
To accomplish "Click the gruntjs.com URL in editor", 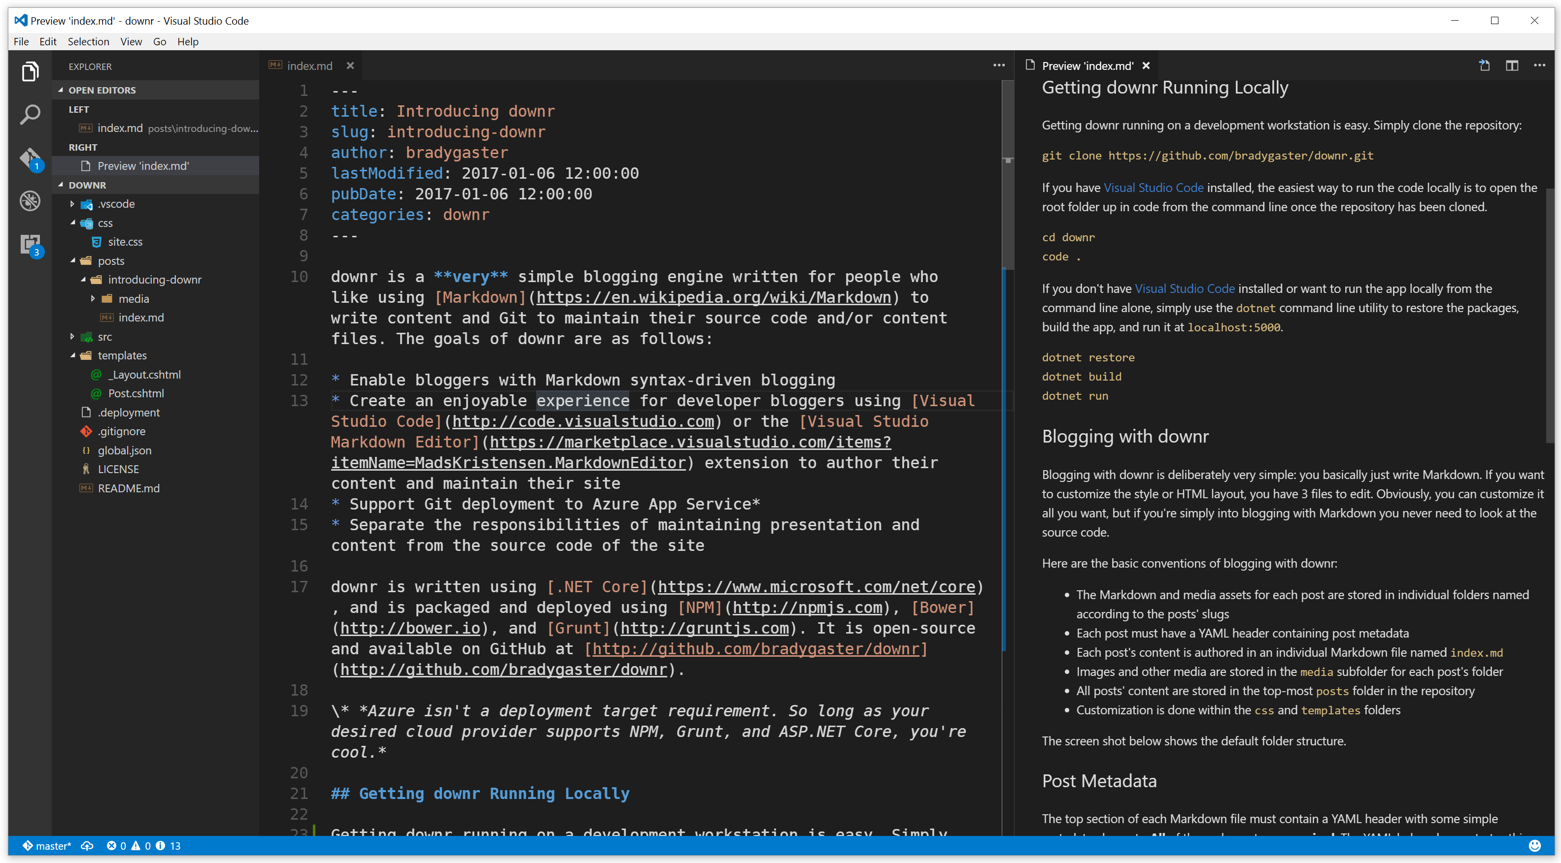I will click(705, 628).
